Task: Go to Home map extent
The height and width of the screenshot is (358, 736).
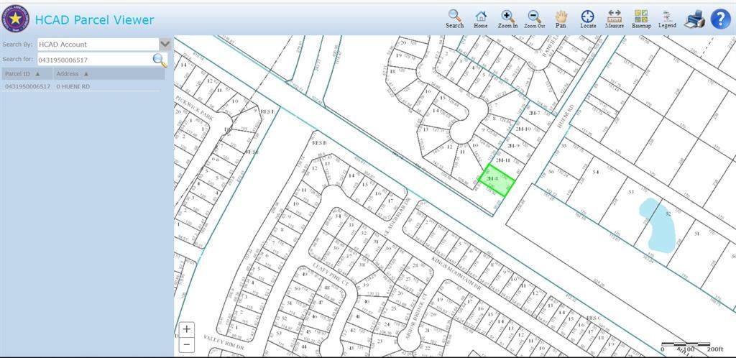Action: pos(481,19)
